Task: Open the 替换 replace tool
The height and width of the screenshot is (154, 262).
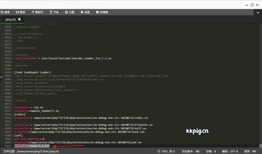Action: pos(20,12)
